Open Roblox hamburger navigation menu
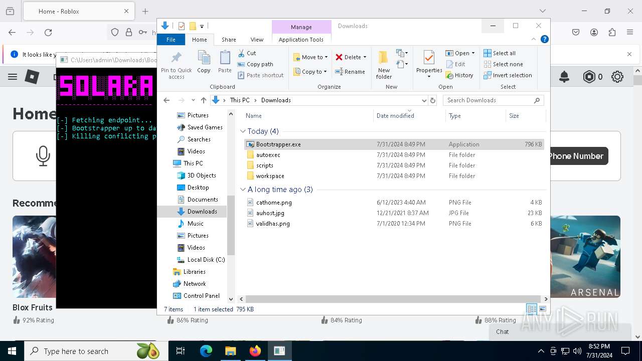The image size is (642, 361). pyautogui.click(x=13, y=77)
